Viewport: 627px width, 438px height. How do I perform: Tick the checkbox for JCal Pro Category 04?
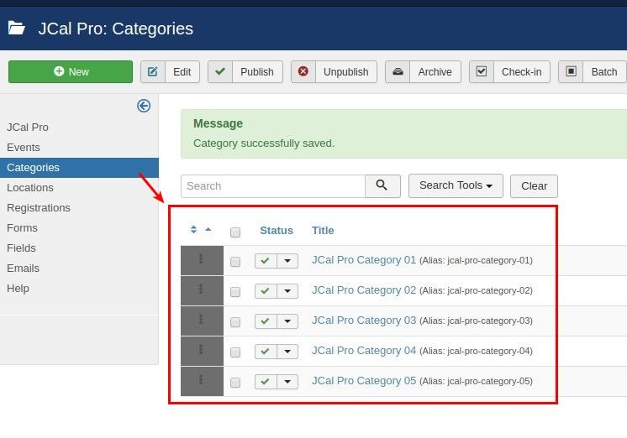pyautogui.click(x=235, y=352)
